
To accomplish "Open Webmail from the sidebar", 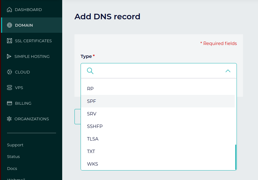I will [x=16, y=179].
